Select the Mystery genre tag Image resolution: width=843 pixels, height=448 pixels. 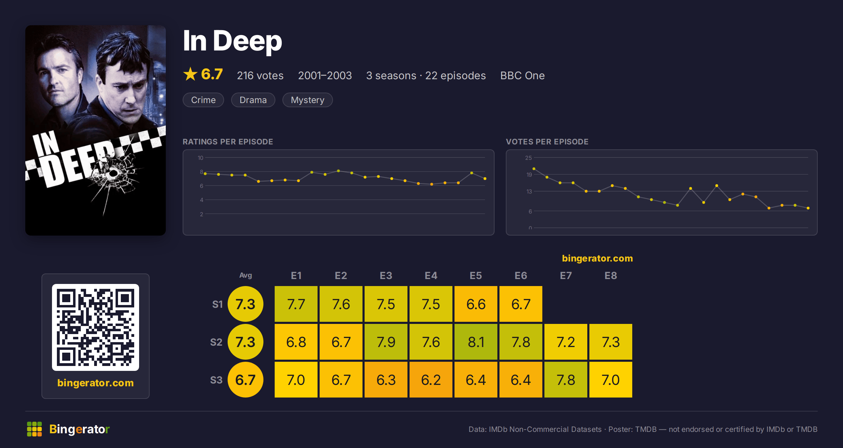[x=307, y=100]
